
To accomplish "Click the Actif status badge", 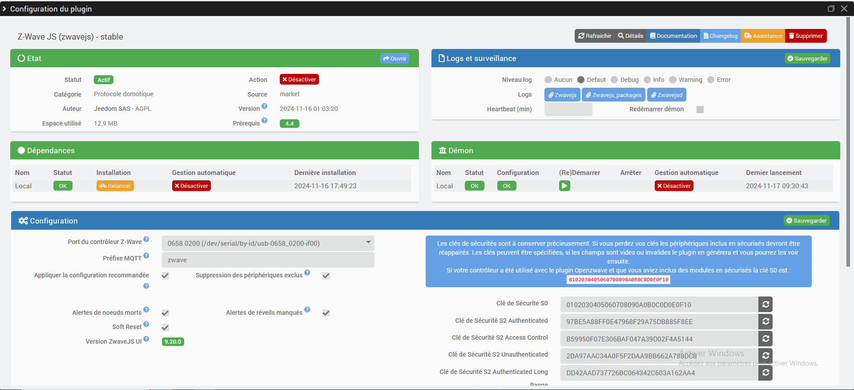I will (104, 80).
